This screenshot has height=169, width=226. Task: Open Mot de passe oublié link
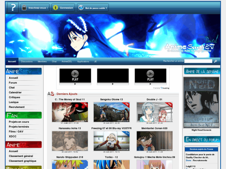(93, 8)
